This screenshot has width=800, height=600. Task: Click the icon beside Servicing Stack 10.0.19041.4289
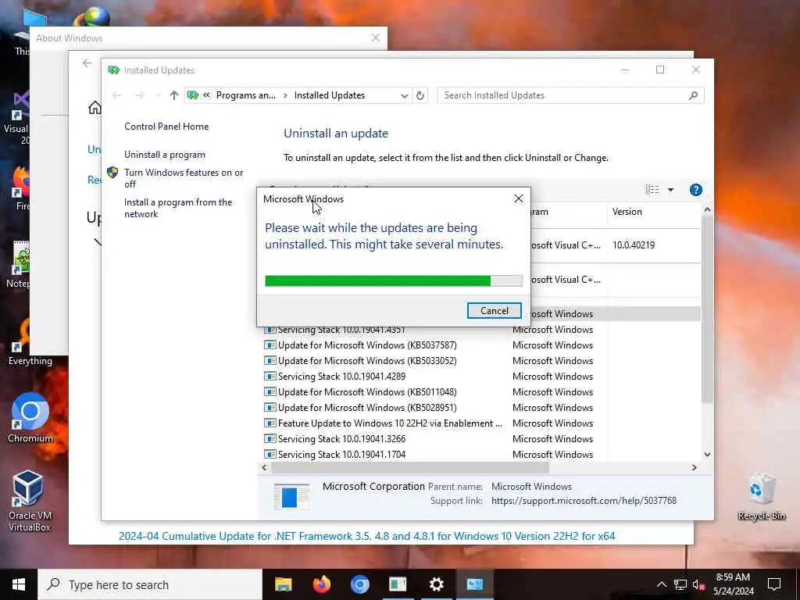point(270,376)
